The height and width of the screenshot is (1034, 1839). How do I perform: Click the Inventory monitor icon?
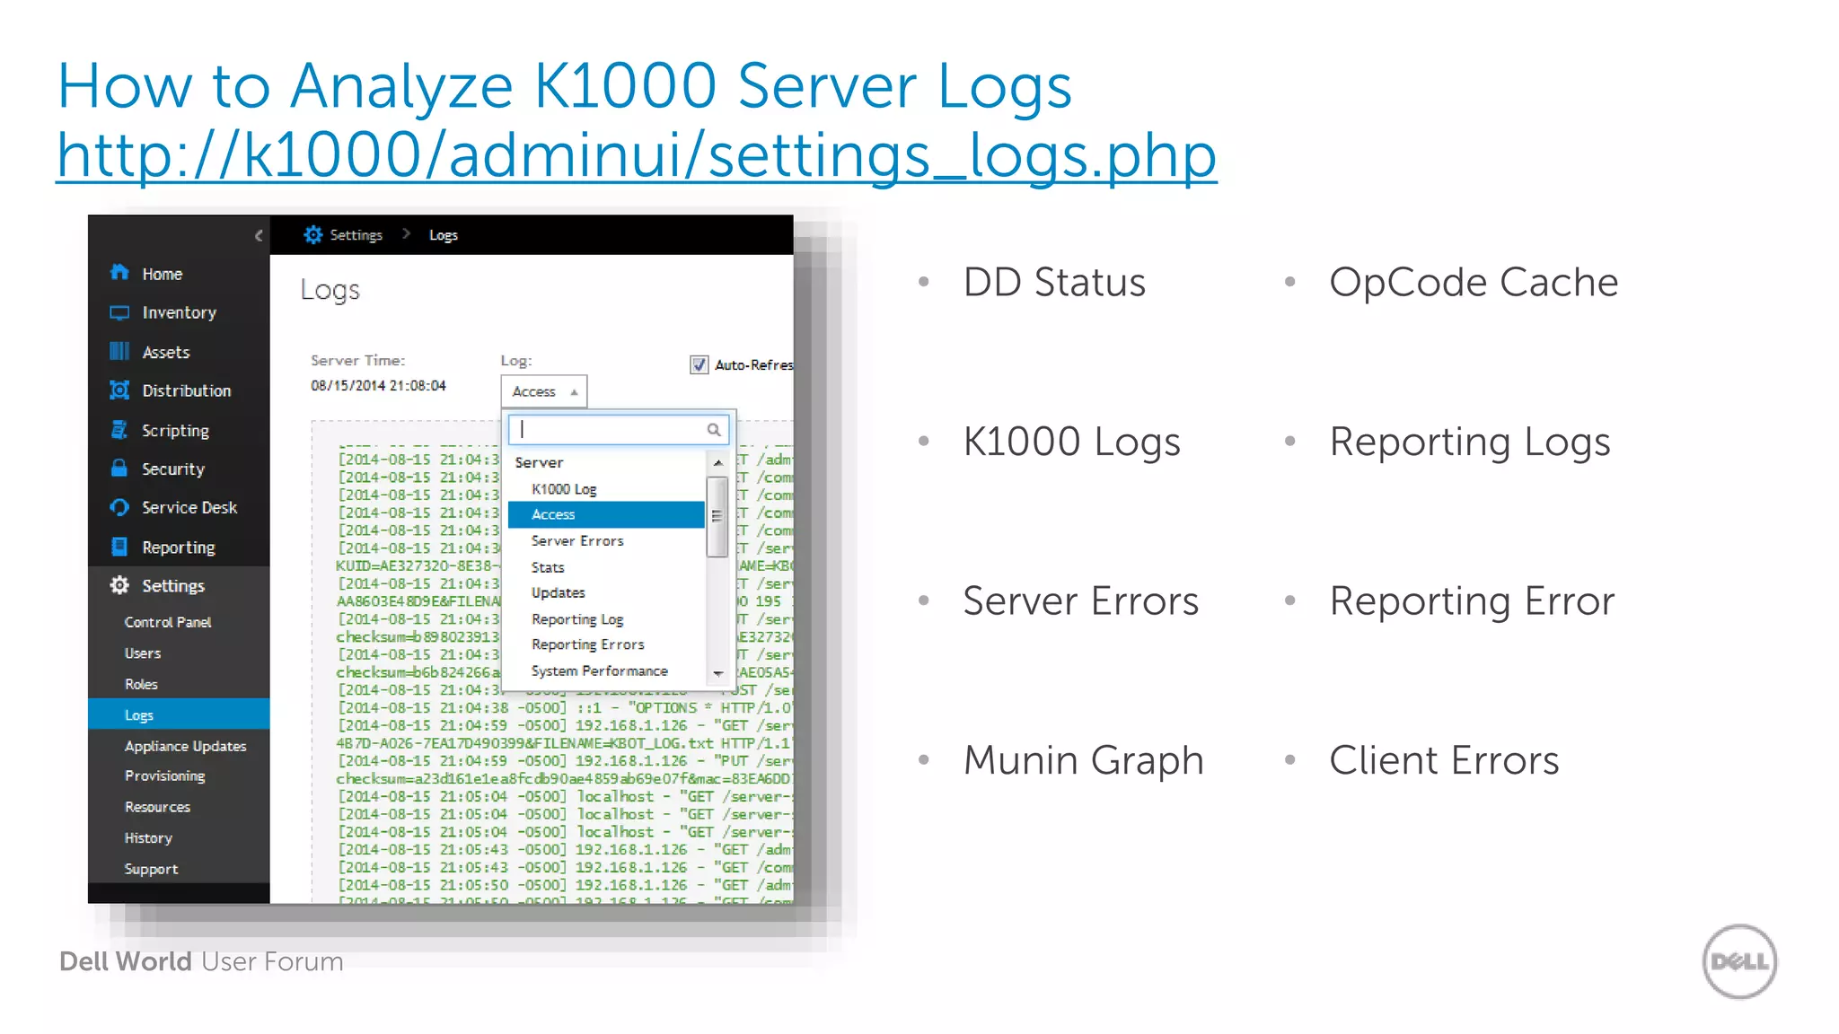[x=119, y=312]
